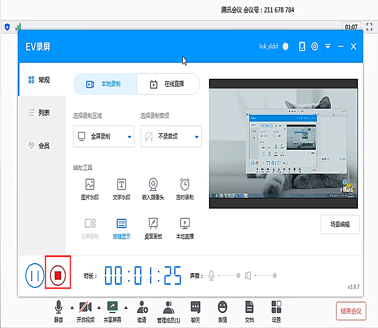Pause the EV recording

point(34,275)
